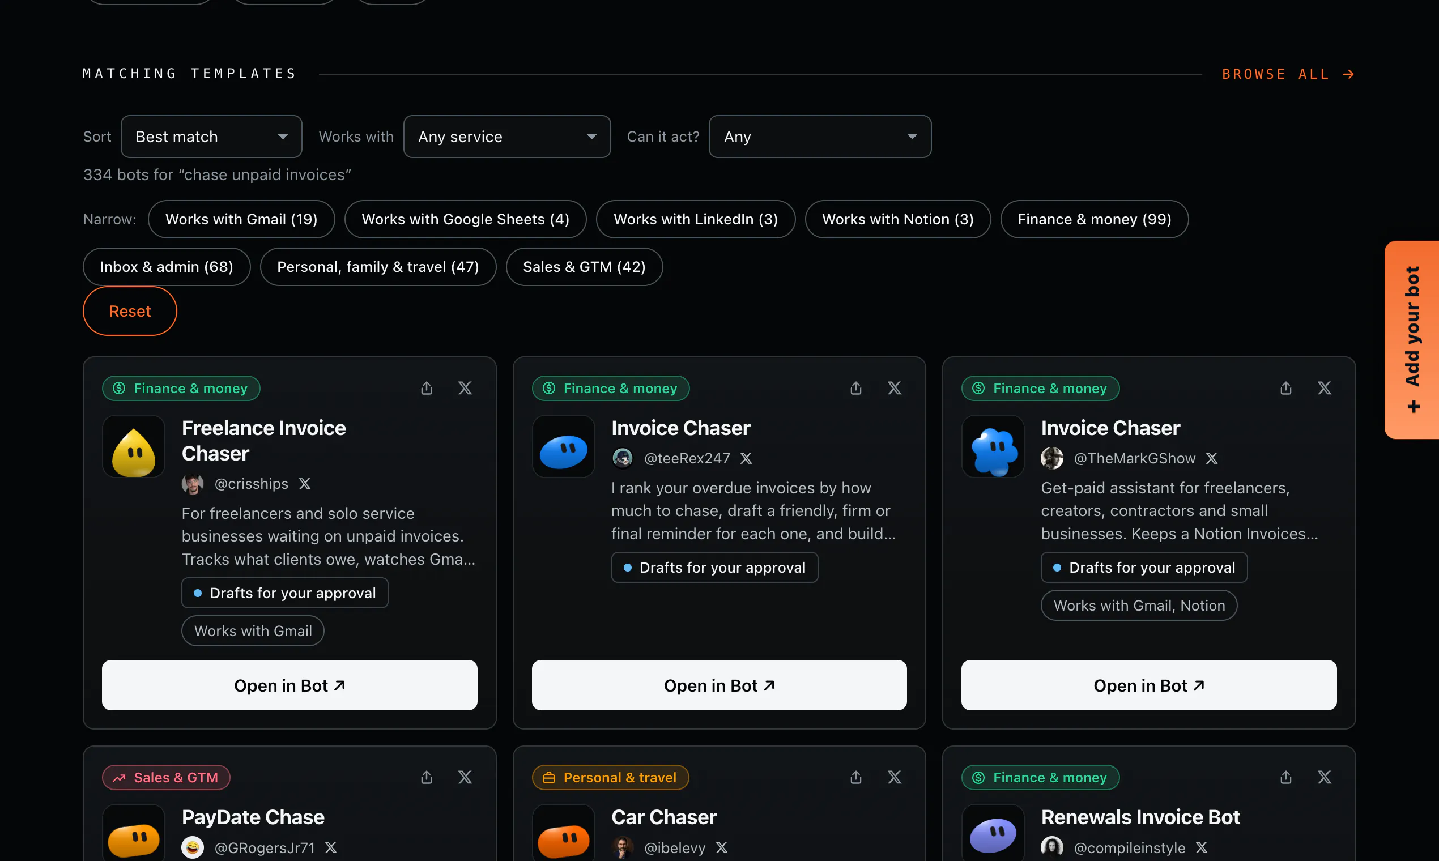Click Sales & GTM tag on PayDate Chase
1439x861 pixels.
(x=167, y=778)
